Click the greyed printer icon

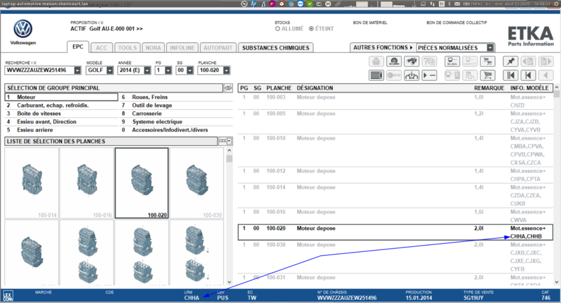pyautogui.click(x=376, y=61)
